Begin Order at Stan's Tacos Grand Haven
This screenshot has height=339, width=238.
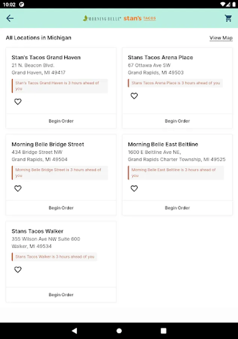pos(61,121)
